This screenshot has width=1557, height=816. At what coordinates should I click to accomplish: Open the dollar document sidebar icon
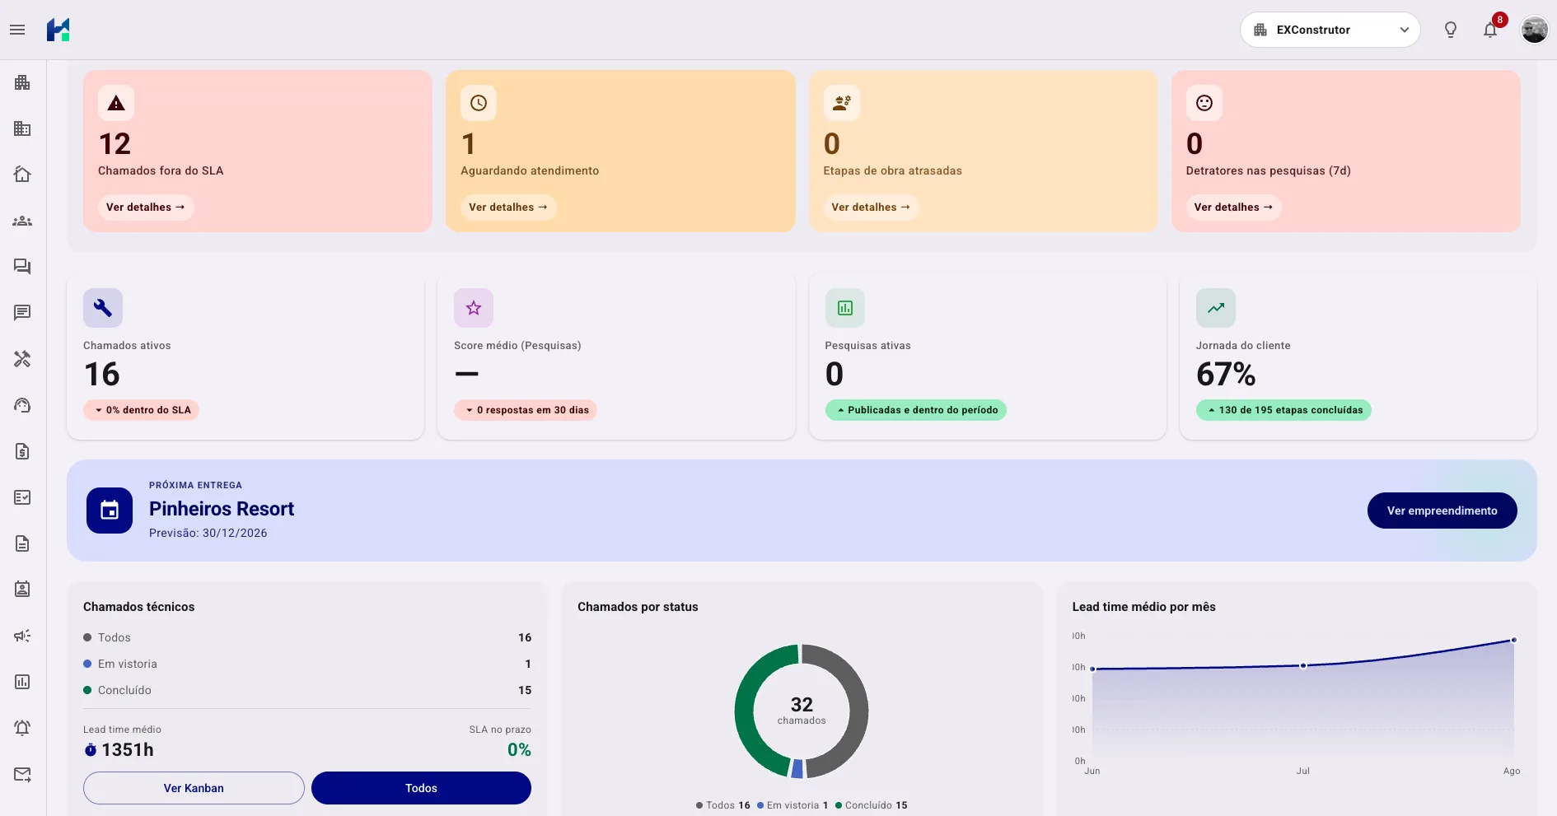click(x=22, y=451)
